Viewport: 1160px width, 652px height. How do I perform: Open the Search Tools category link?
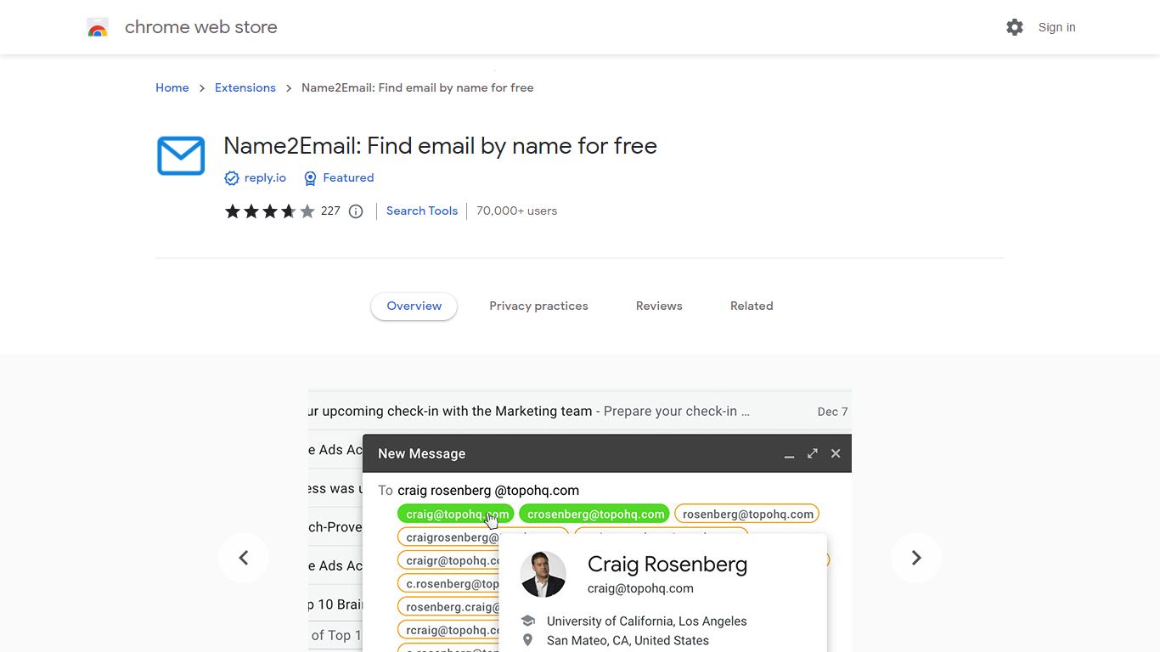pos(422,211)
